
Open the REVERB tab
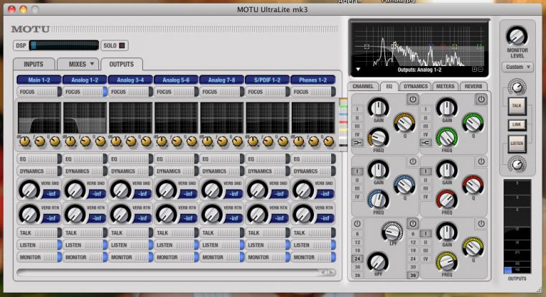coord(474,86)
